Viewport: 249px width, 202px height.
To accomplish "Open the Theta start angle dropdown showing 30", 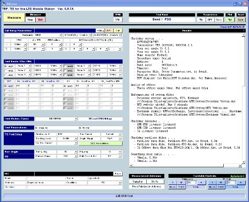I will (76, 152).
